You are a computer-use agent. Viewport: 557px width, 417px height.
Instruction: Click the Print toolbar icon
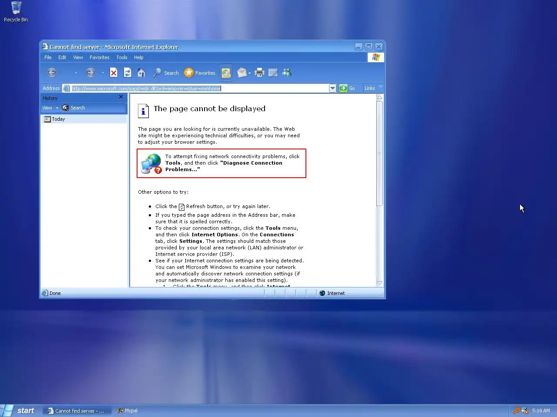(259, 73)
